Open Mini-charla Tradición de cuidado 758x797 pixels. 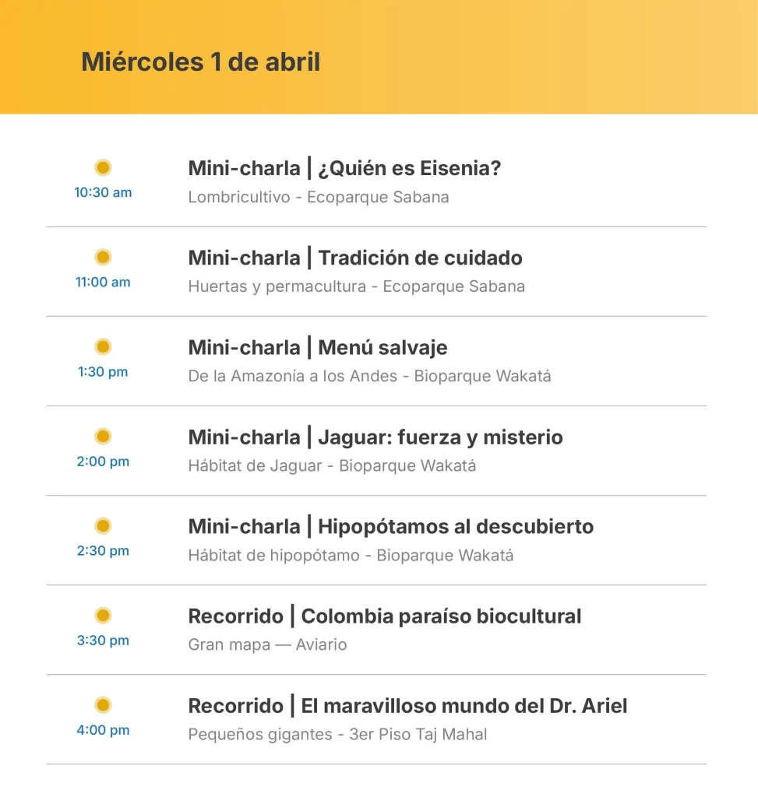tap(355, 258)
